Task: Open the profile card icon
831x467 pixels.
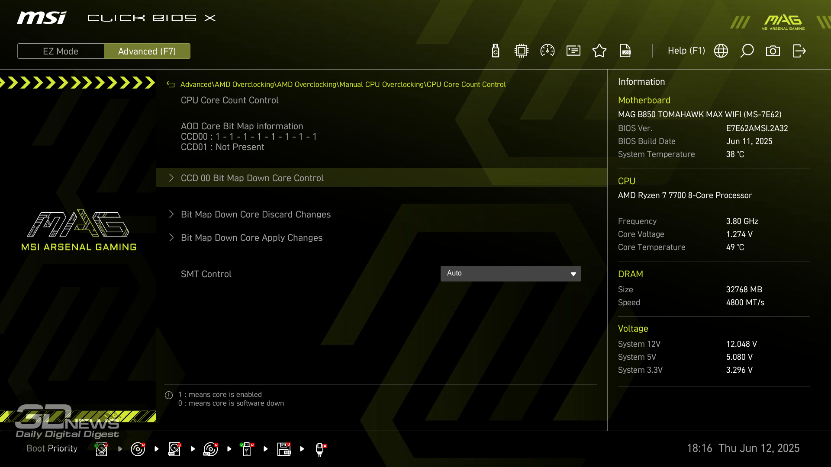Action: point(573,51)
